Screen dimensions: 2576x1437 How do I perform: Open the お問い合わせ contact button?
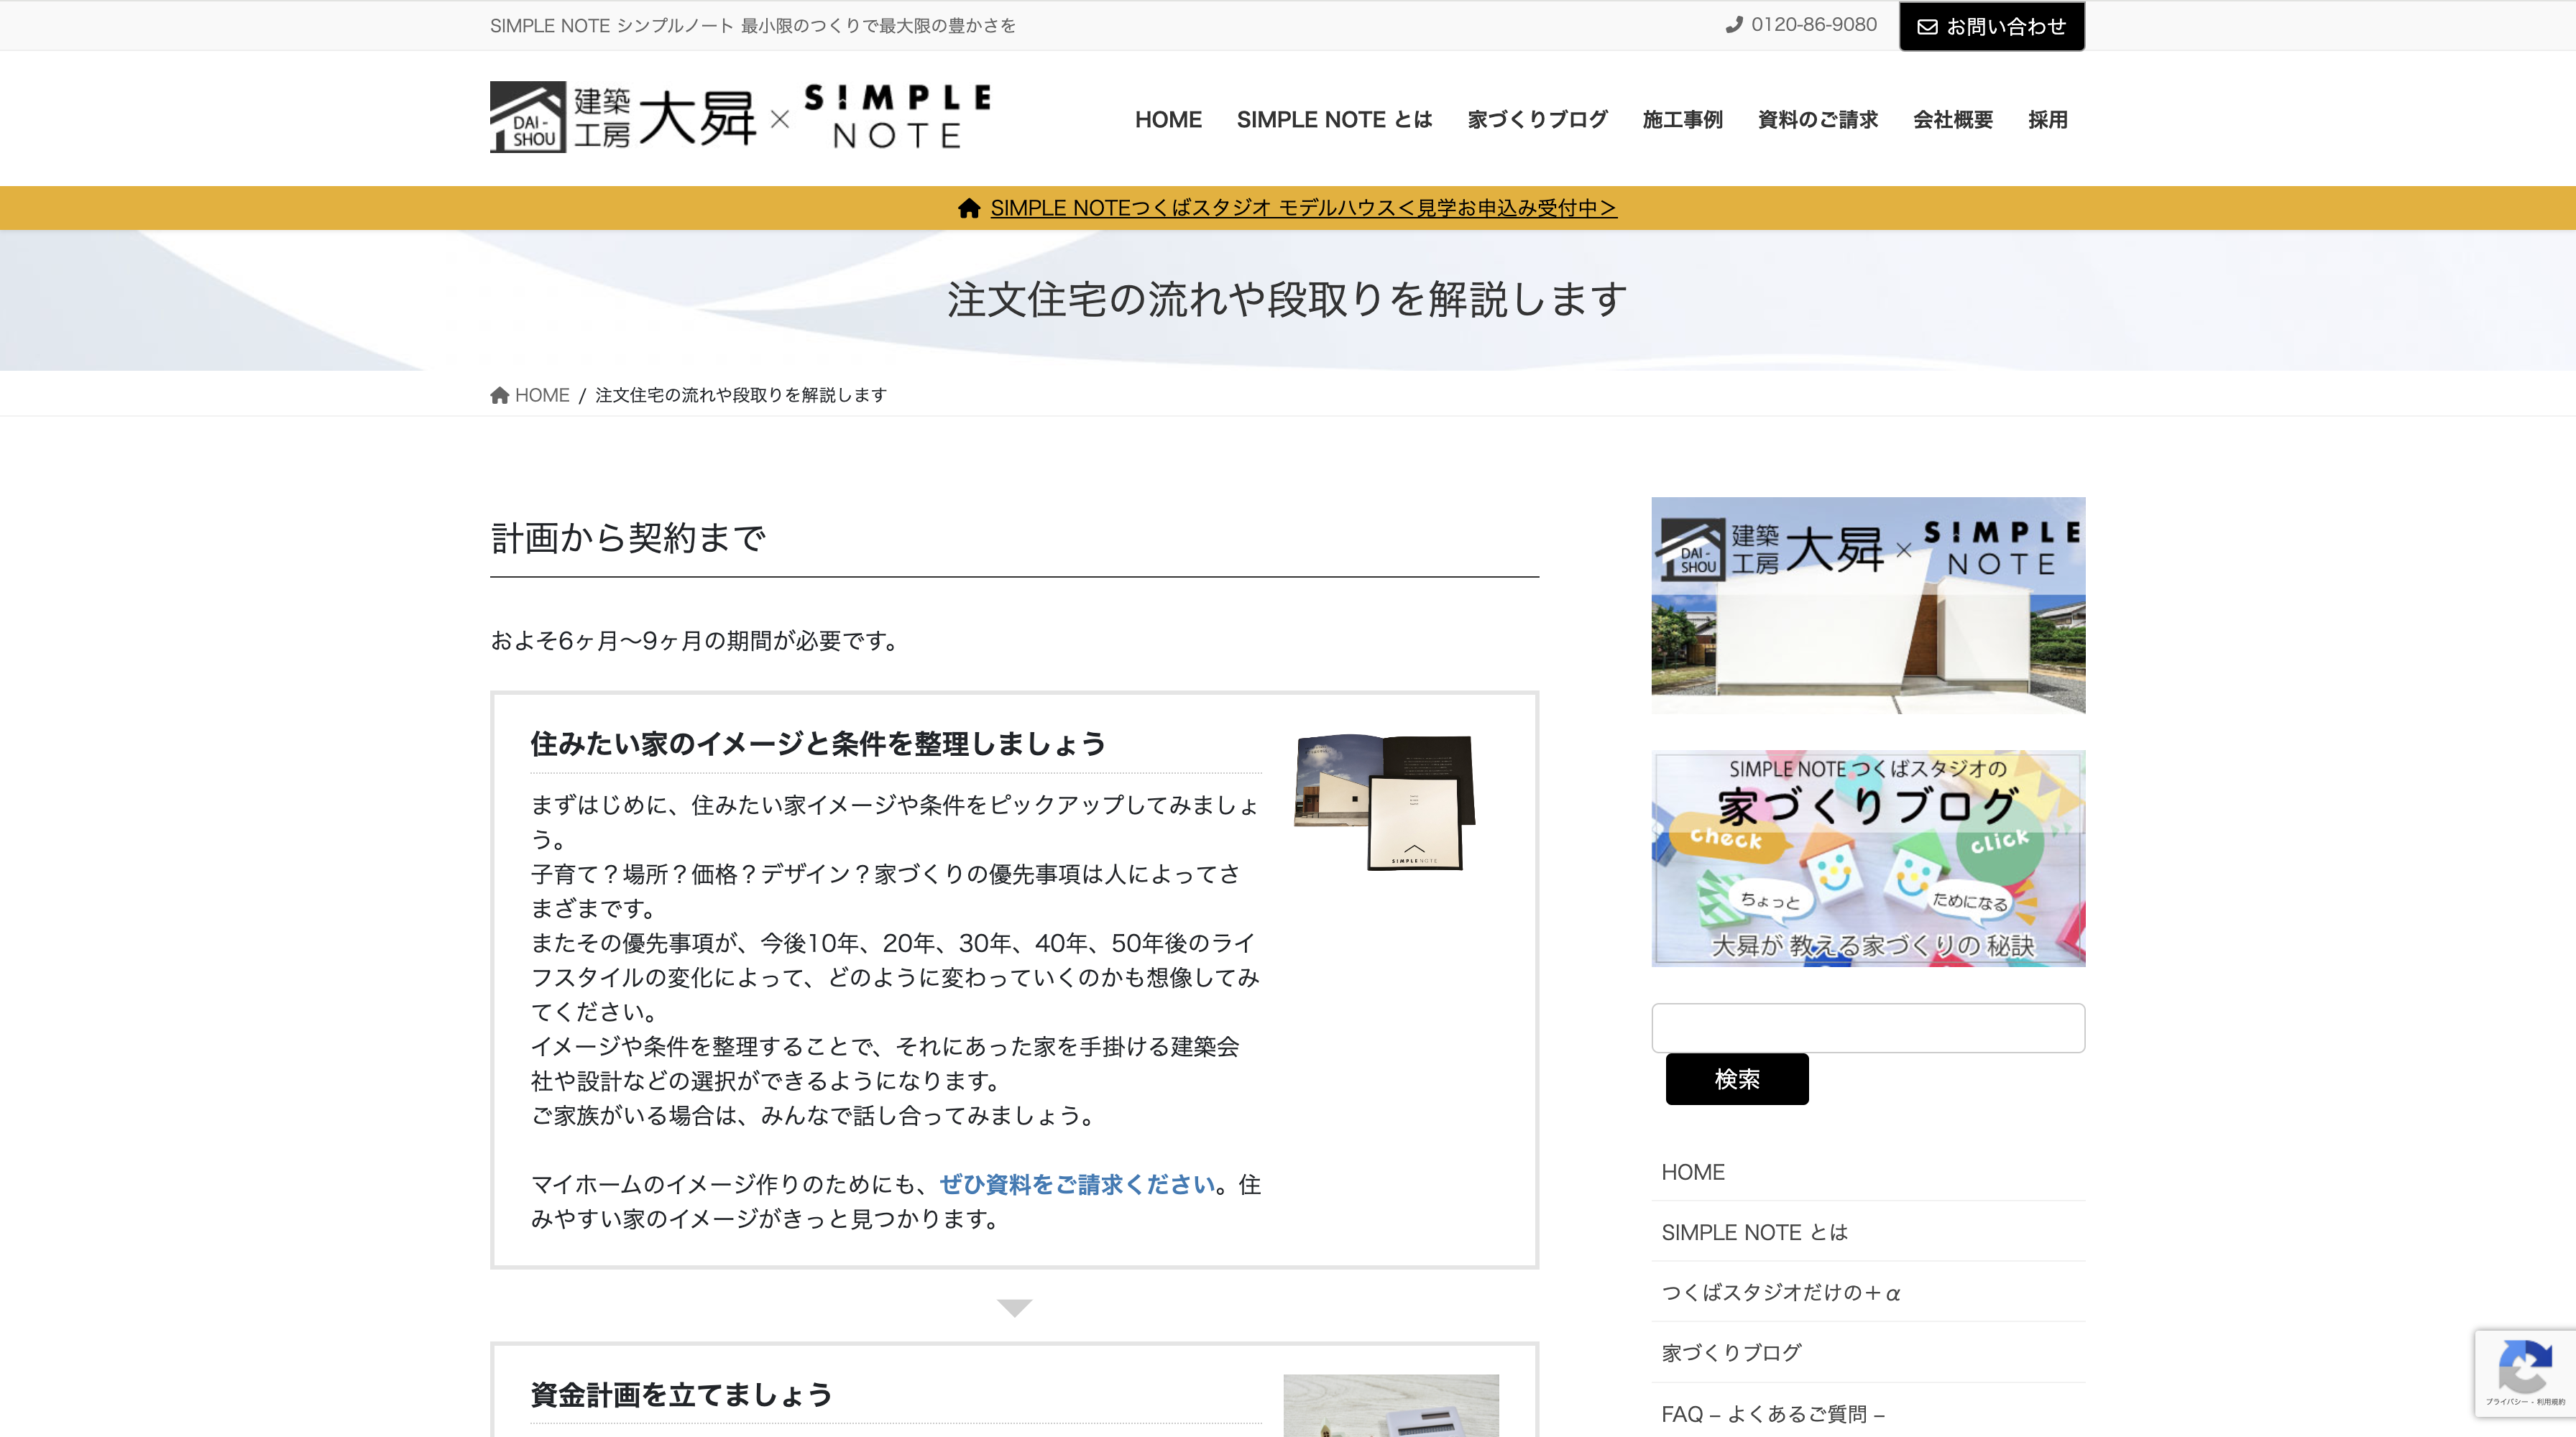coord(1991,27)
